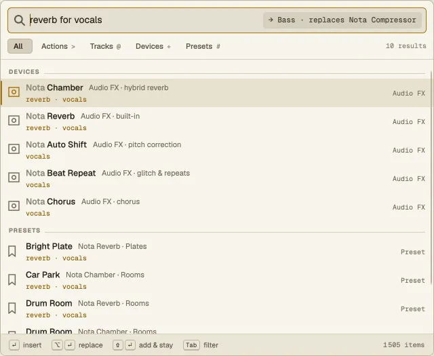Click the 'replace' footer hint
The image size is (434, 356).
tap(90, 345)
